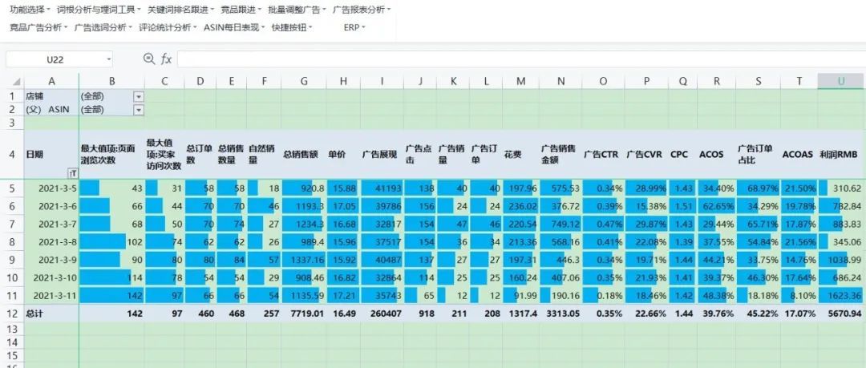Screen dimensions: 866x368
Task: Open the 关键词排名跟进 menu
Action: point(180,10)
